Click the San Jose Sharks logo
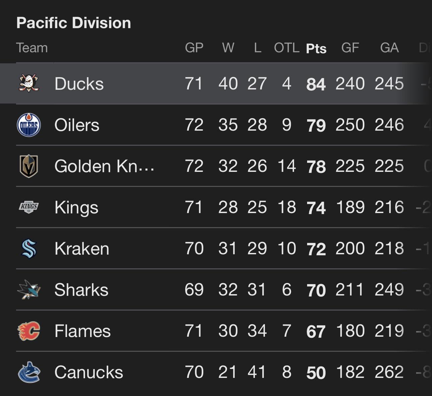Screen dimensions: 432x396 click(29, 289)
